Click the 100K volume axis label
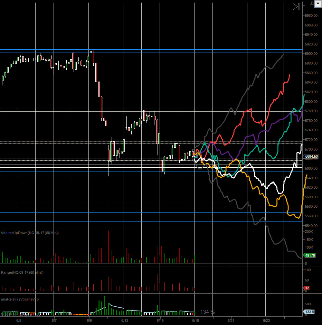Screen dimensions: 322x325 click(309, 247)
